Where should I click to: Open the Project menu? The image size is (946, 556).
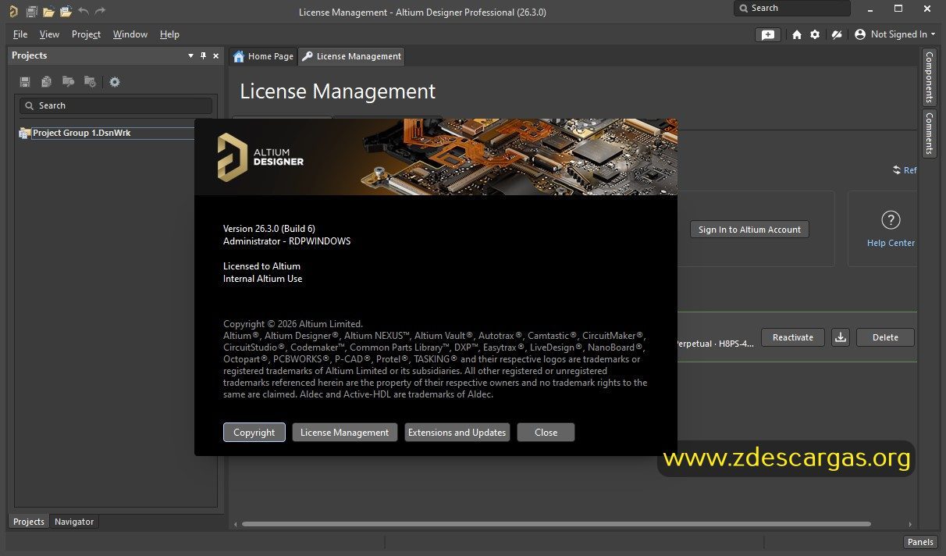coord(86,34)
